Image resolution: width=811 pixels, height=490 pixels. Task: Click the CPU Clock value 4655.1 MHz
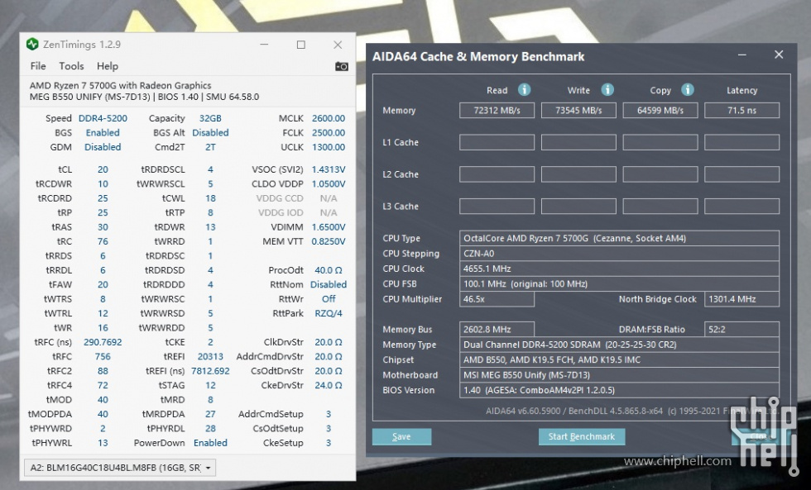pyautogui.click(x=620, y=269)
